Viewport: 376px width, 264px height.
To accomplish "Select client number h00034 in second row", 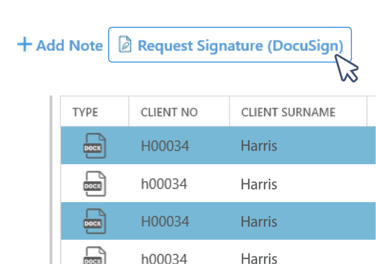I will point(164,184).
